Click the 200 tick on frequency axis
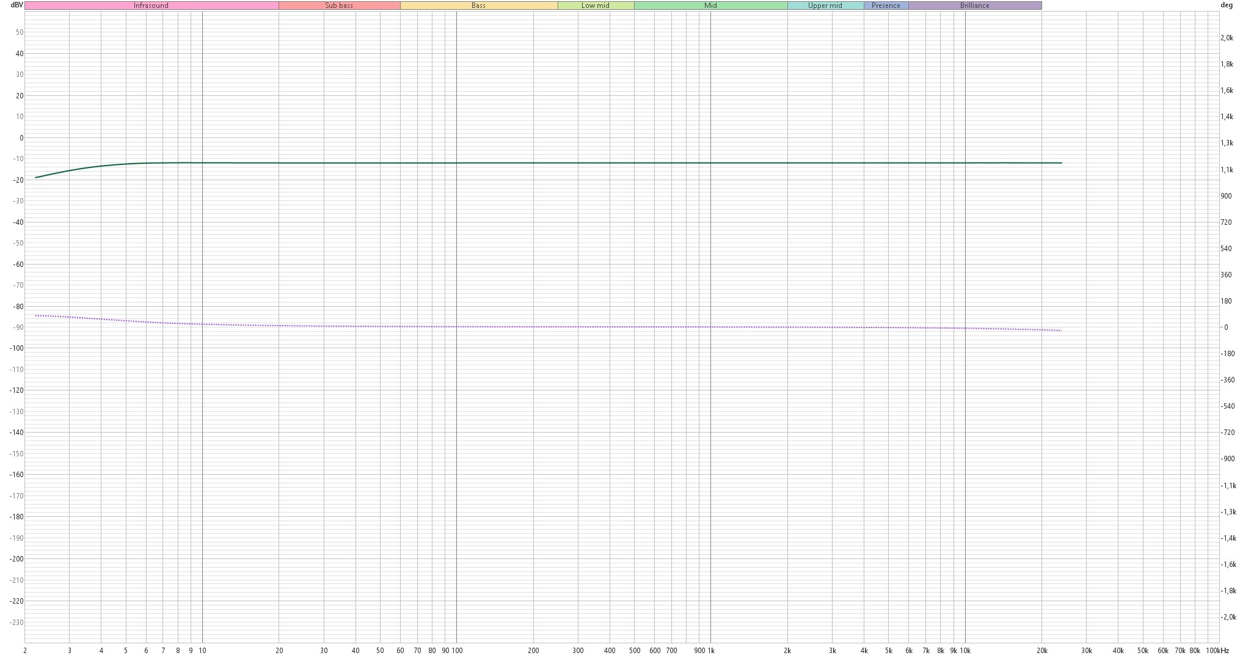This screenshot has height=658, width=1251. pos(533,651)
